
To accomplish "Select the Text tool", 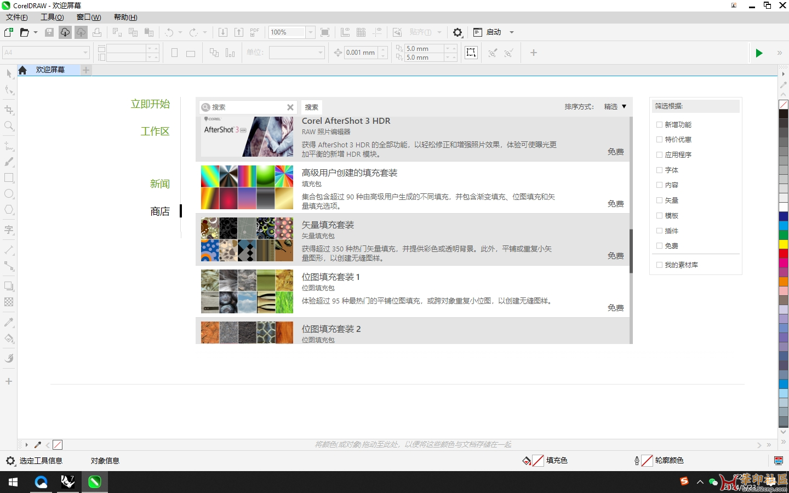I will pyautogui.click(x=9, y=230).
